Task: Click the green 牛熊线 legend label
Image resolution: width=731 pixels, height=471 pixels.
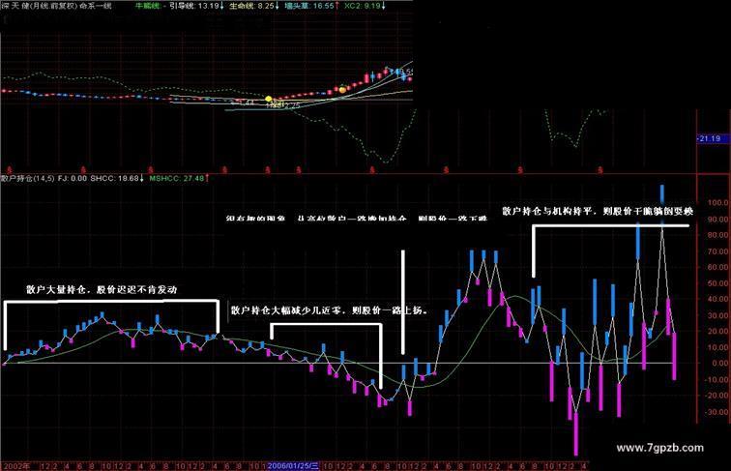Action: tap(148, 6)
